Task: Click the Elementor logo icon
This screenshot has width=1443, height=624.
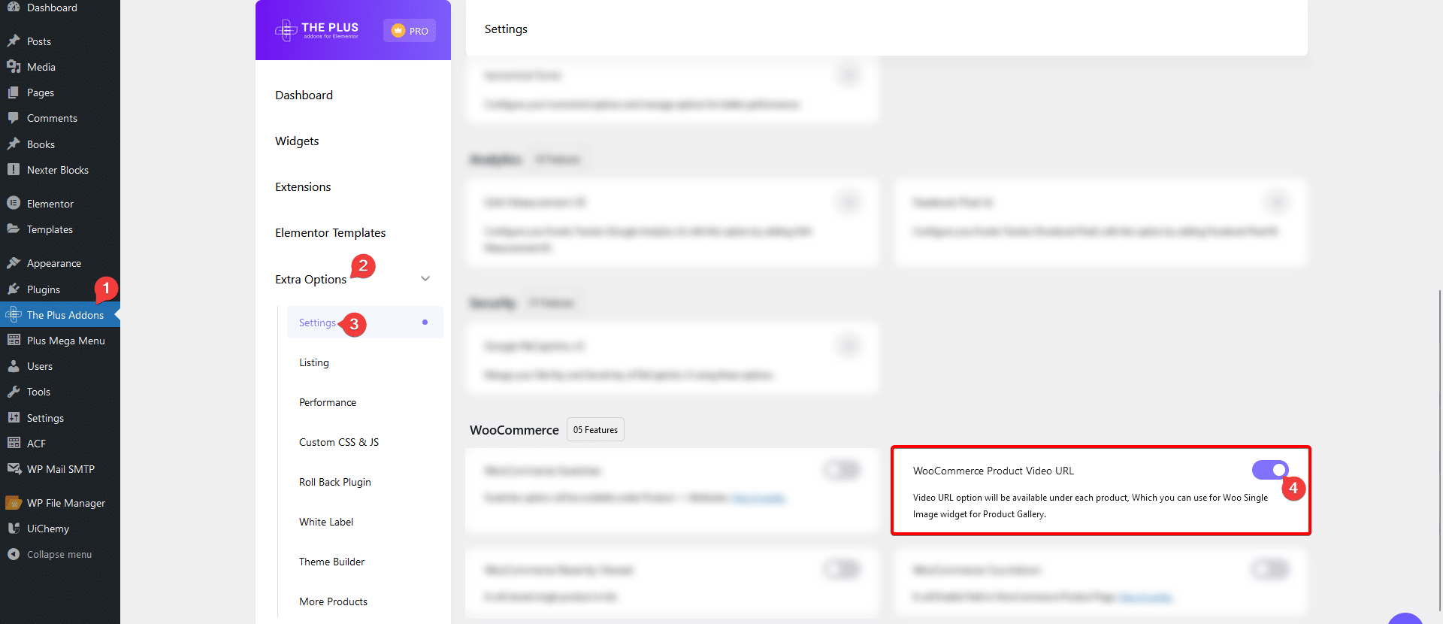Action: [14, 203]
